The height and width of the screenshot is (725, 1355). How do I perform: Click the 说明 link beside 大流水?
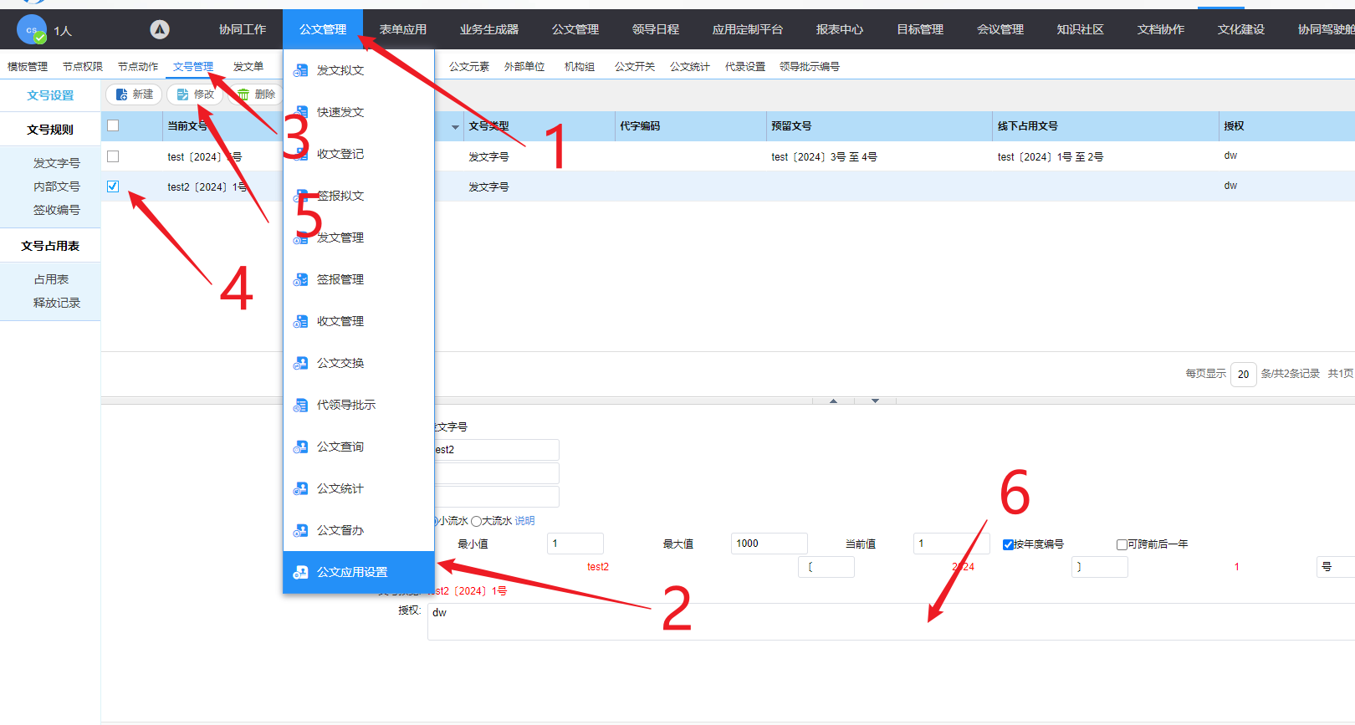(x=524, y=521)
